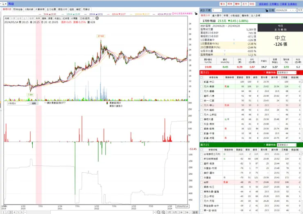Tick the checkbox for the 元大-嘉義 buyer row
The height and width of the screenshot is (214, 303).
click(x=201, y=91)
